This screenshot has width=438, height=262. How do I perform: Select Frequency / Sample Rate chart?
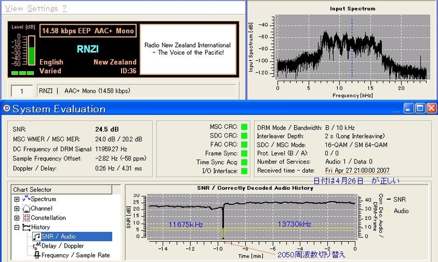(76, 255)
